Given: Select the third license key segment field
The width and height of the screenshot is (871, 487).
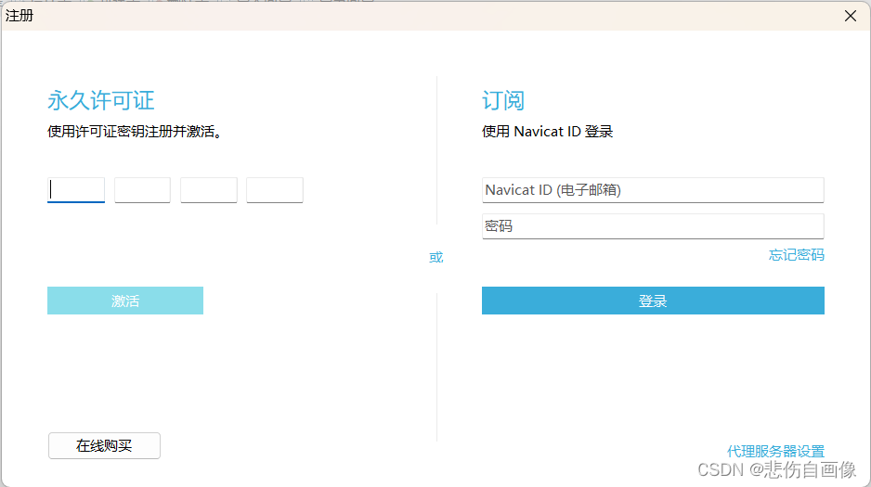Looking at the screenshot, I should click(x=209, y=190).
